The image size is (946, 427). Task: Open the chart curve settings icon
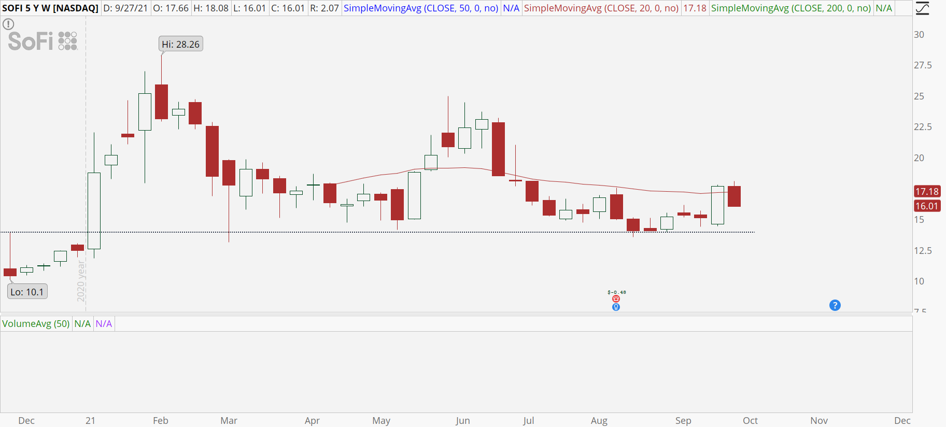(923, 8)
